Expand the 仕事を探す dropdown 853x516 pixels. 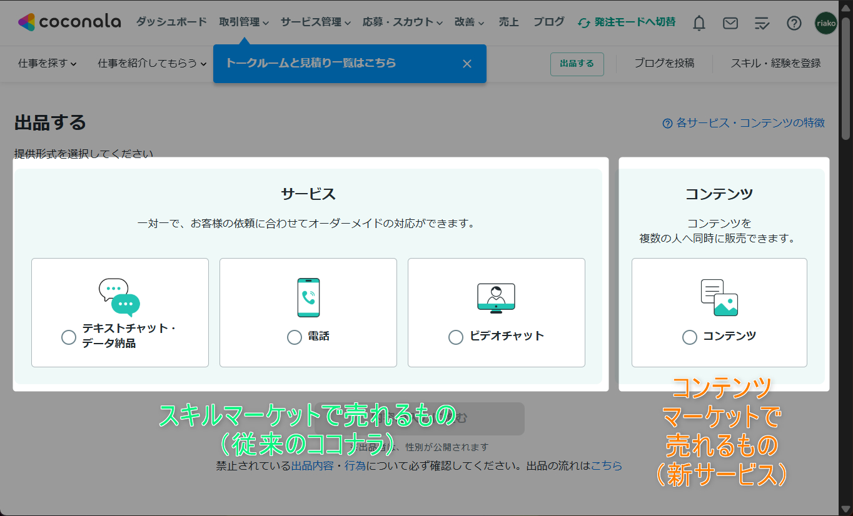[x=48, y=63]
